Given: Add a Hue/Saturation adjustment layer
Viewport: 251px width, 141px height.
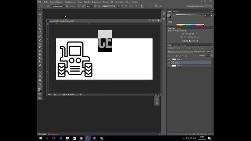Looking at the screenshot, I should pos(182,38).
